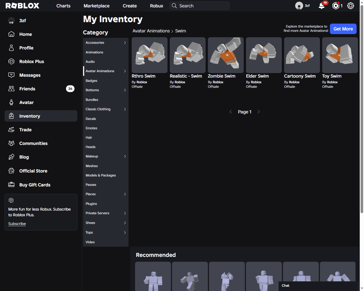Screen dimensions: 364x291
Task: Open the Rthro Swim item title
Action: pos(144,76)
